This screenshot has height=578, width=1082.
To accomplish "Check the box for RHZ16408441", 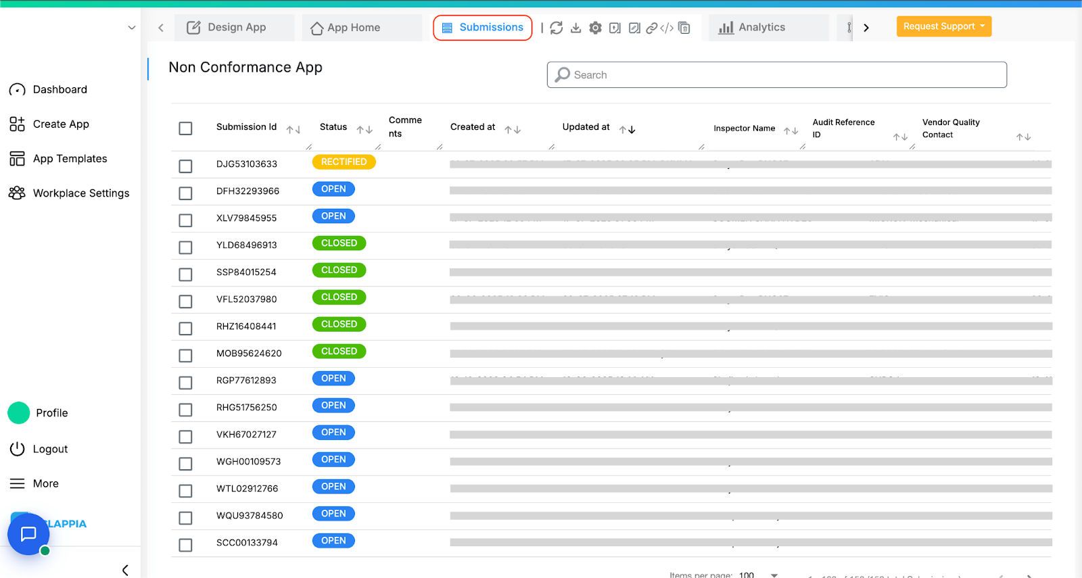I will [x=185, y=329].
